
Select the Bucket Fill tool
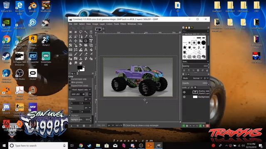coord(91,50)
